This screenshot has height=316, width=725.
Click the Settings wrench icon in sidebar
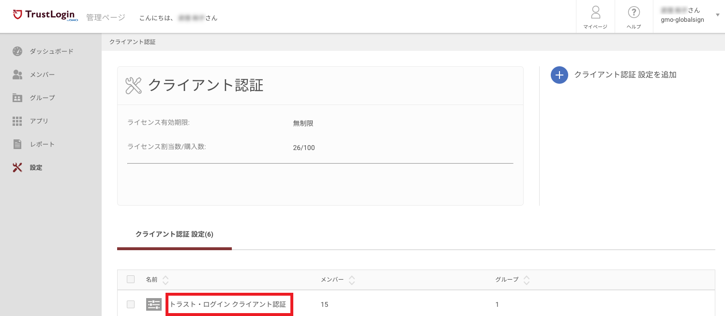coord(17,167)
